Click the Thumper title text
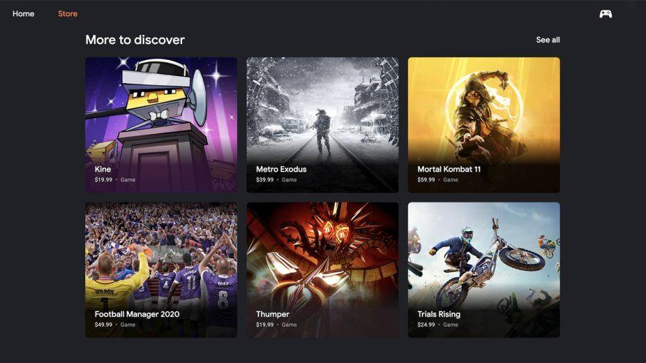646x363 pixels. tap(273, 314)
